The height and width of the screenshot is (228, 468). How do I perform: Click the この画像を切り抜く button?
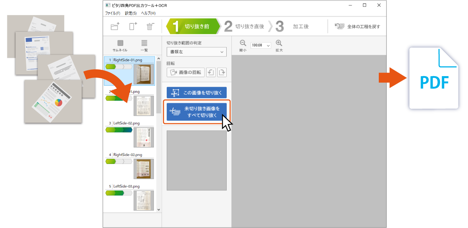[x=197, y=93]
